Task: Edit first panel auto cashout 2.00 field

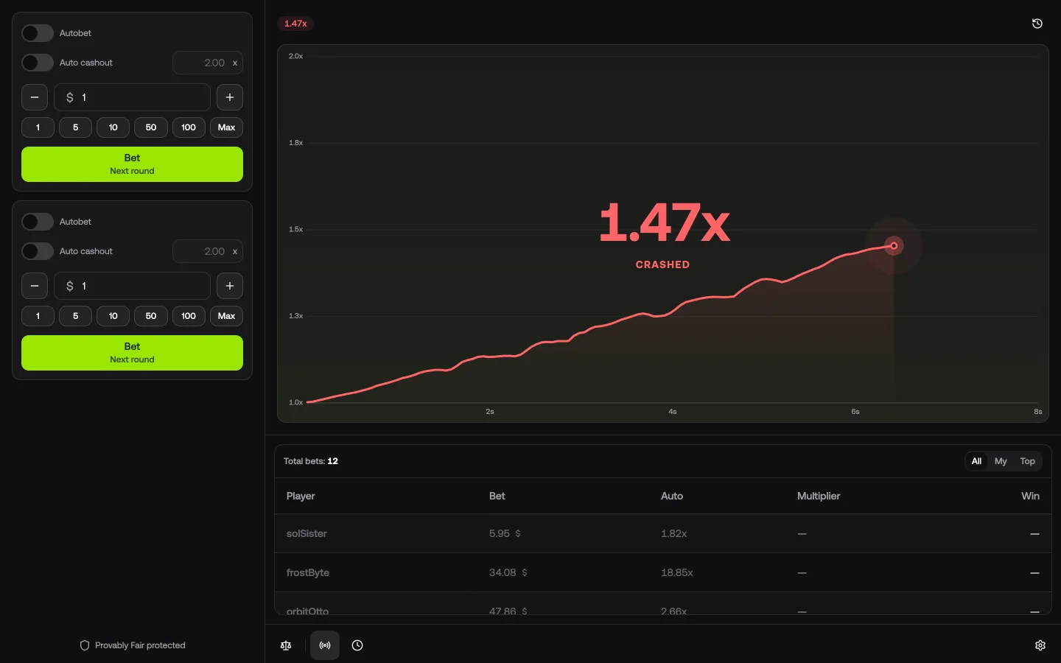Action: coord(208,63)
